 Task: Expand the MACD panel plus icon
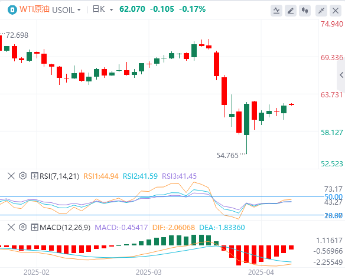[x=34, y=227]
